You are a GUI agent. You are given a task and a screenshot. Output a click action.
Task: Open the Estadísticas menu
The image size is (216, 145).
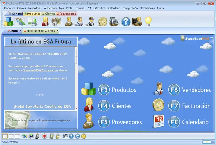(100, 8)
